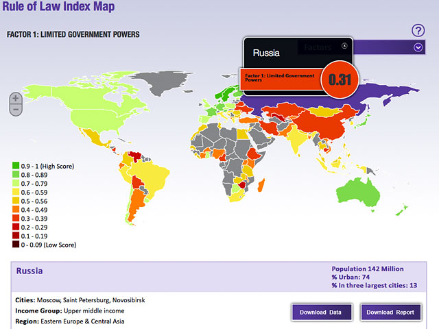Expand the Factors dropdown chevron
Viewport: 439px width, 329px height.
pyautogui.click(x=418, y=47)
